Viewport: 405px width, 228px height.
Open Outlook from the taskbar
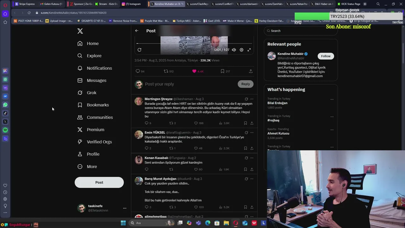tap(245, 223)
